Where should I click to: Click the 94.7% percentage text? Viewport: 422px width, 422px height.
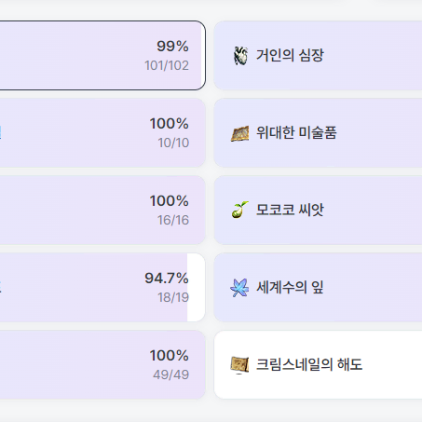click(x=167, y=278)
